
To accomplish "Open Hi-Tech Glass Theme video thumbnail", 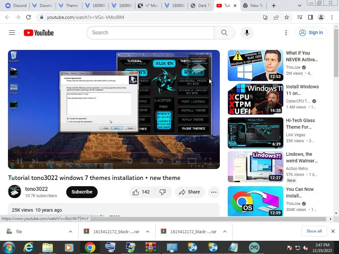I will pos(255,133).
